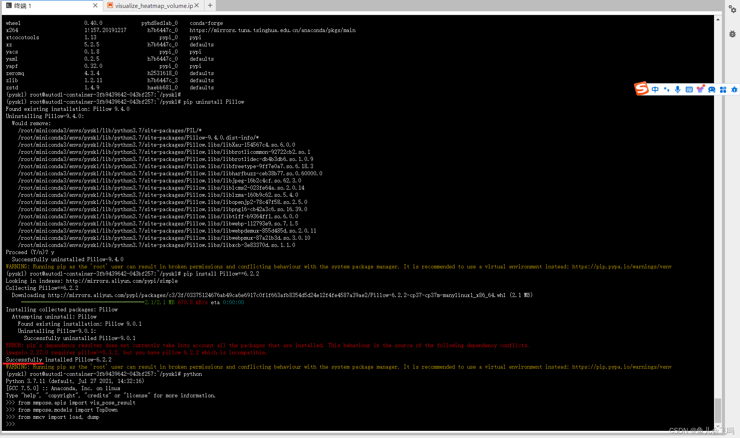Click the debug bug icon on the right sidebar
The width and height of the screenshot is (740, 438).
pyautogui.click(x=732, y=34)
